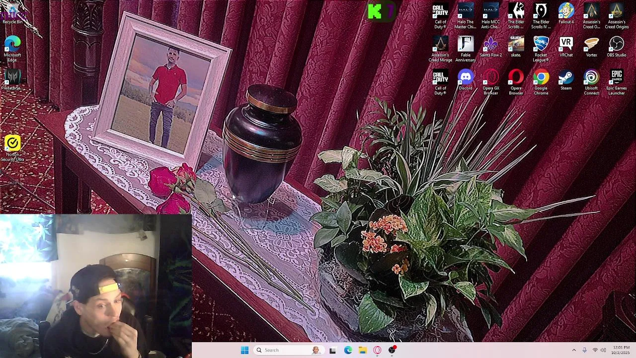The height and width of the screenshot is (358, 636).
Task: Select the Fable Anniversary shortcut
Action: [466, 49]
